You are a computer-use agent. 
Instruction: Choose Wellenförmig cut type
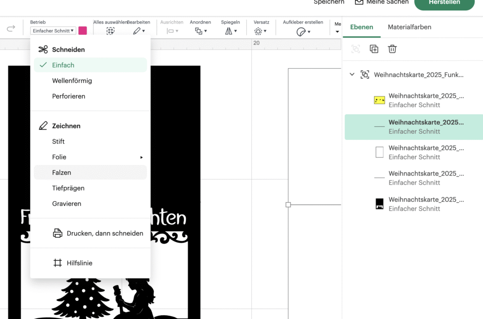pyautogui.click(x=72, y=81)
